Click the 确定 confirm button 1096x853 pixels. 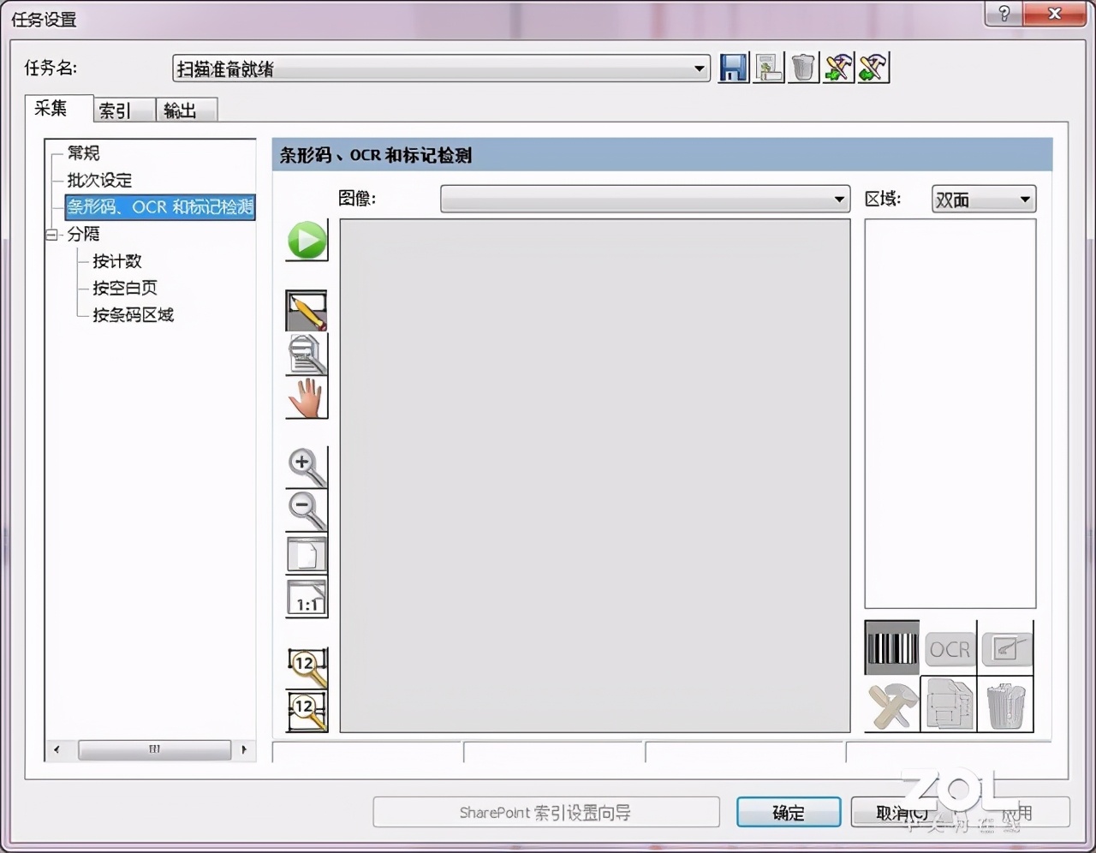(787, 813)
